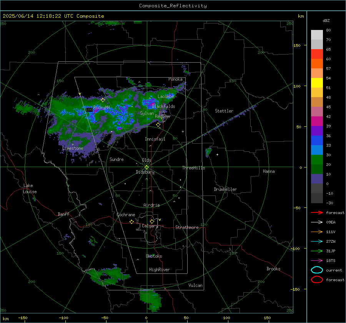
Task: Select the yellow 54 dBZ color swatch
Action: pyautogui.click(x=317, y=83)
